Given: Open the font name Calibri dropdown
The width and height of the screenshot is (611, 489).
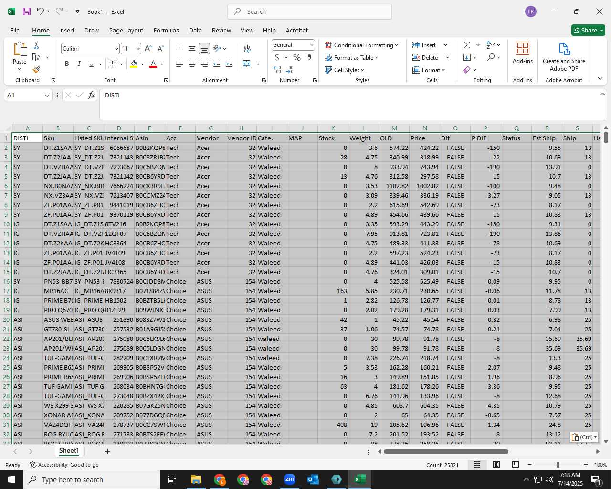Looking at the screenshot, I should (x=116, y=49).
